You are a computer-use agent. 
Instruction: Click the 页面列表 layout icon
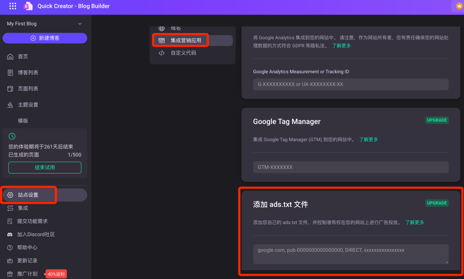point(10,89)
